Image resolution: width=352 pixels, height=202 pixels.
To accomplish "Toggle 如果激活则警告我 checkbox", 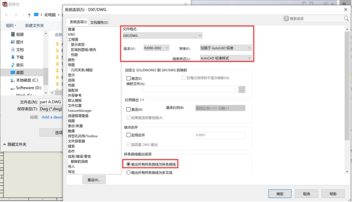I will (128, 118).
